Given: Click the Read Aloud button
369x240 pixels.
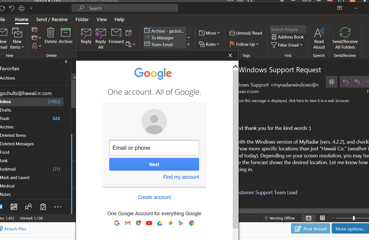Looking at the screenshot, I should pyautogui.click(x=319, y=39).
